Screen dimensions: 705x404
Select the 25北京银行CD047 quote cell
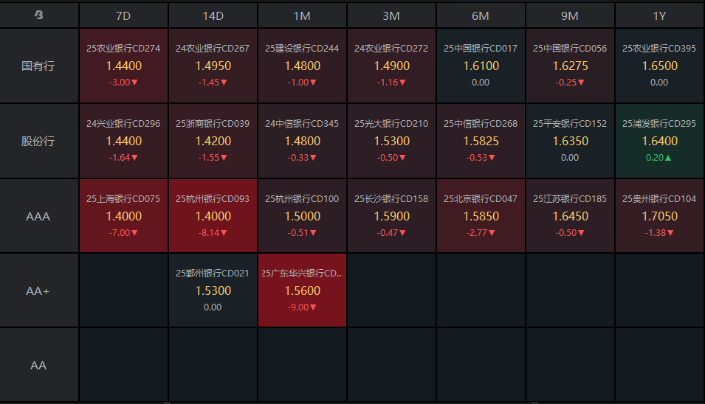(481, 216)
